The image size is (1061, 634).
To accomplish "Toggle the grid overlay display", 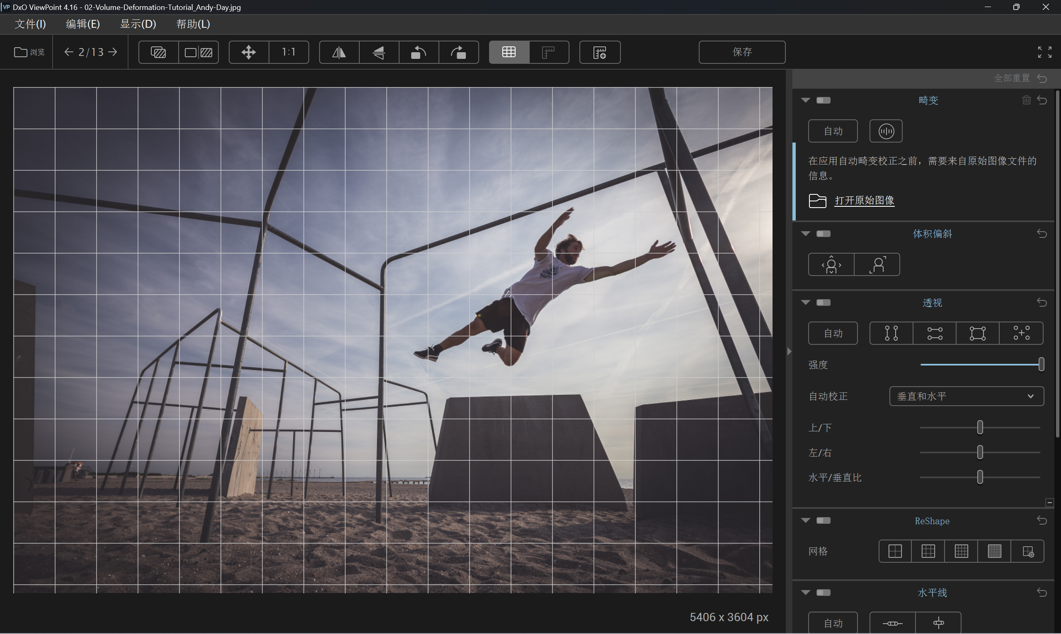I will point(509,52).
